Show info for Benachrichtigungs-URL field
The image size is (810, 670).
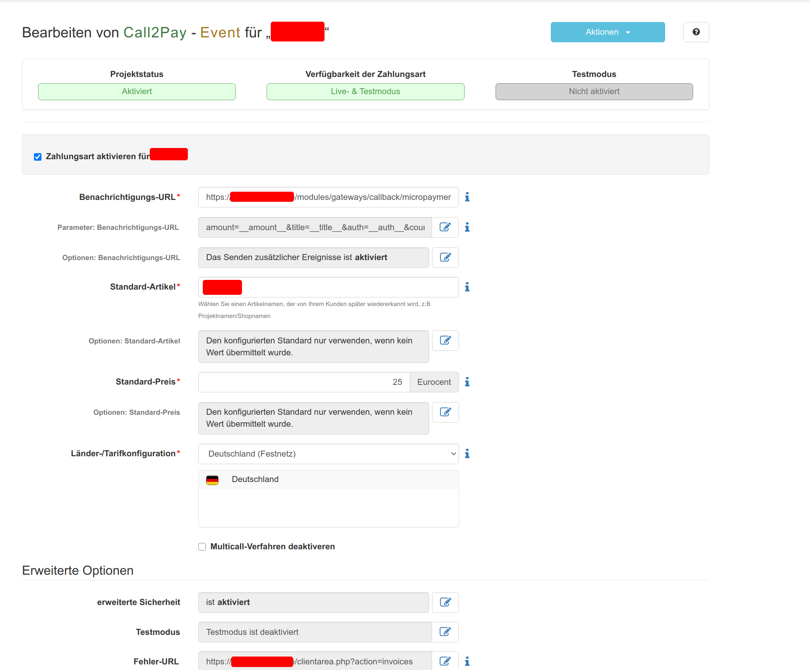coord(467,197)
